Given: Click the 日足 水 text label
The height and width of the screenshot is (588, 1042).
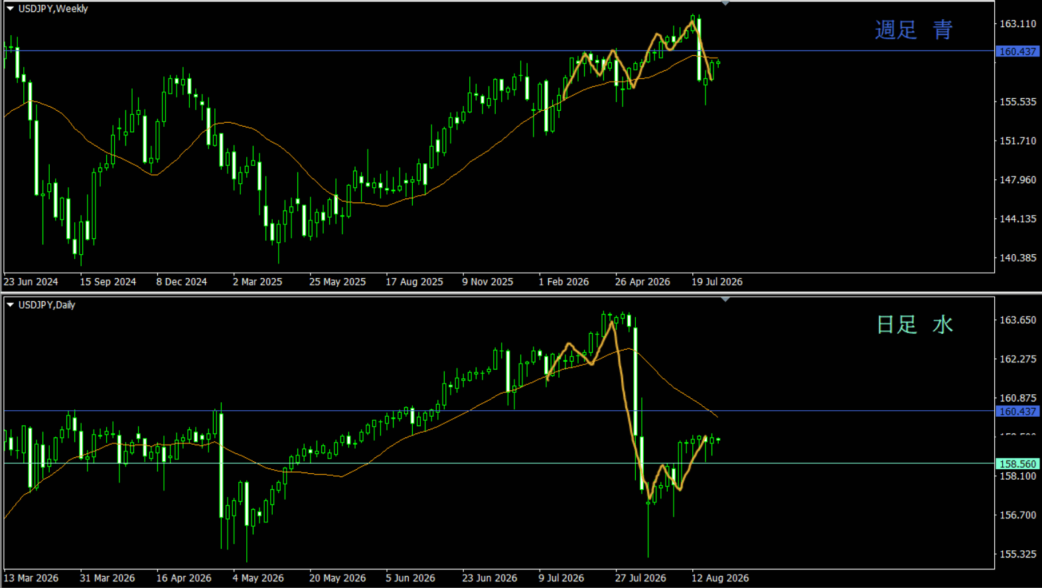Looking at the screenshot, I should pyautogui.click(x=915, y=325).
